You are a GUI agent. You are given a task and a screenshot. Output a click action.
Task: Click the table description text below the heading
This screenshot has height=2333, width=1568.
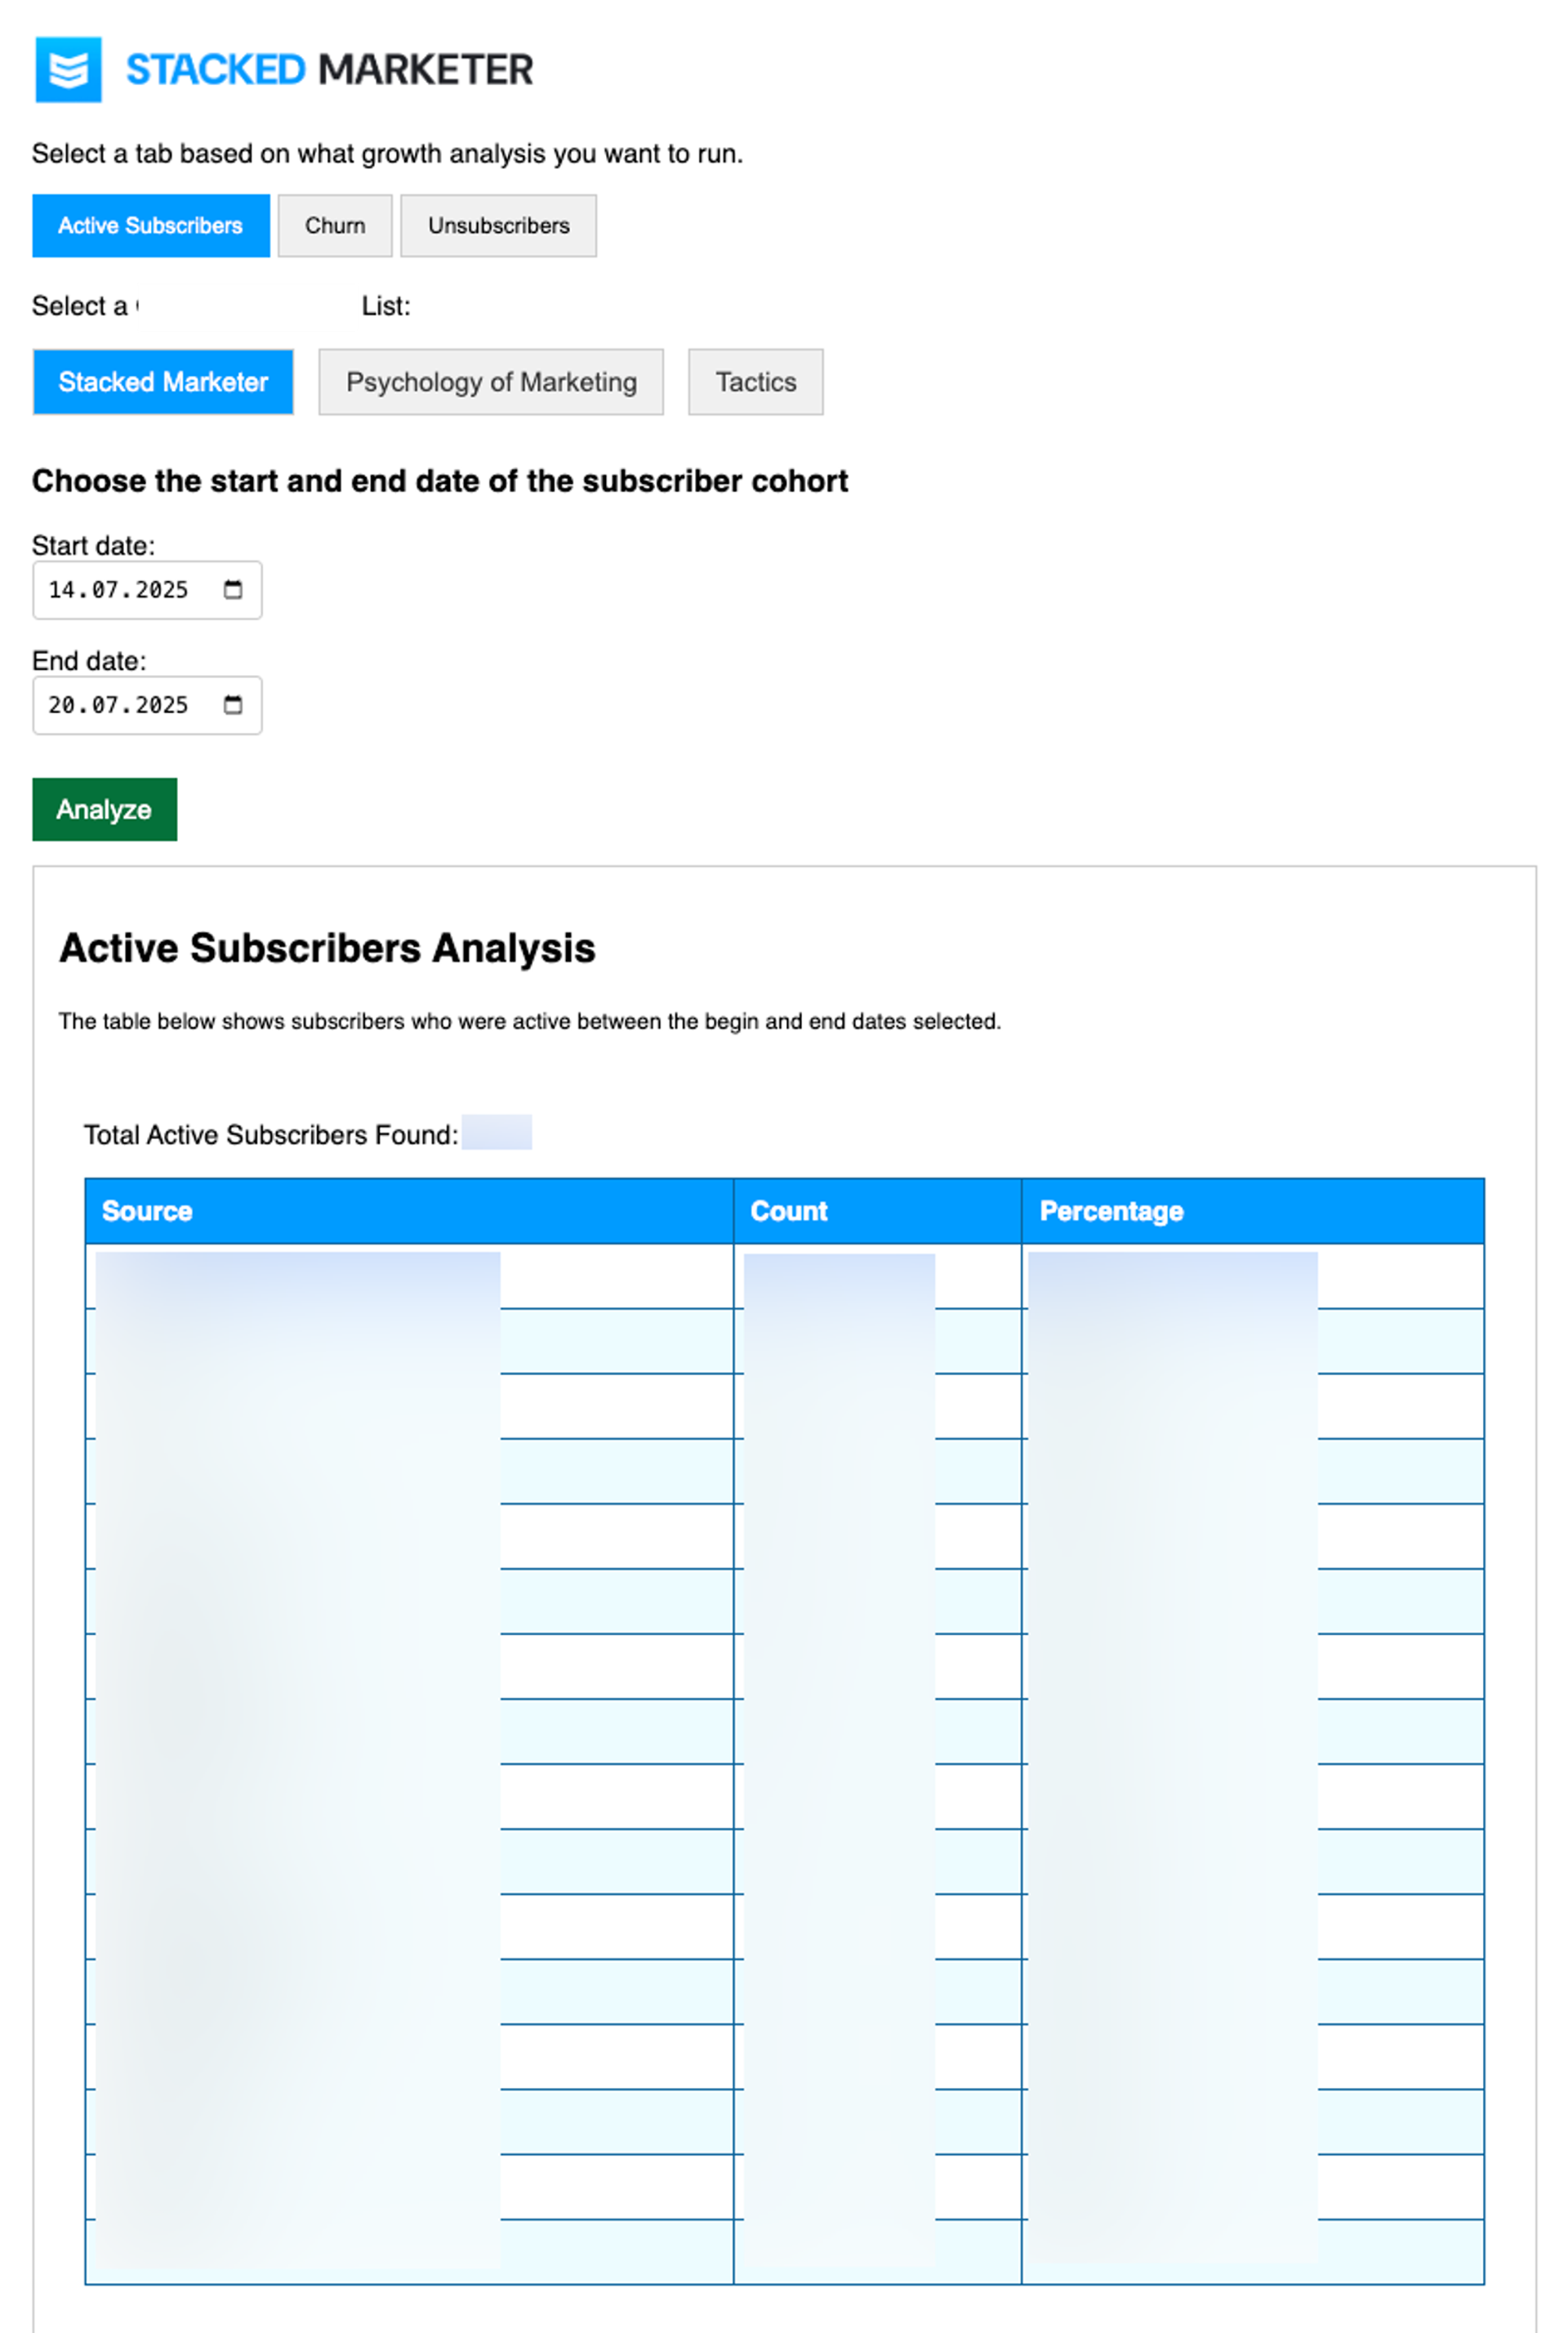tap(529, 1021)
